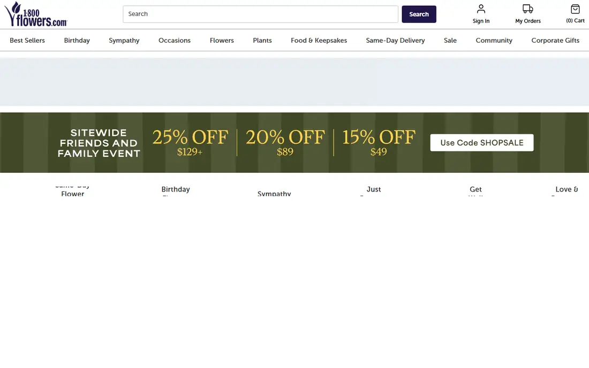Select the Get category link
Image resolution: width=589 pixels, height=368 pixels.
point(475,190)
